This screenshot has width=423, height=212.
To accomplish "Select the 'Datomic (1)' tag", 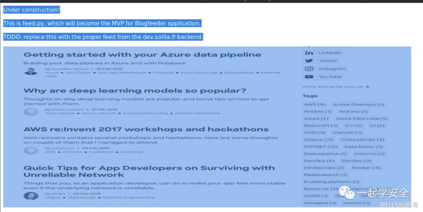I will (x=369, y=154).
